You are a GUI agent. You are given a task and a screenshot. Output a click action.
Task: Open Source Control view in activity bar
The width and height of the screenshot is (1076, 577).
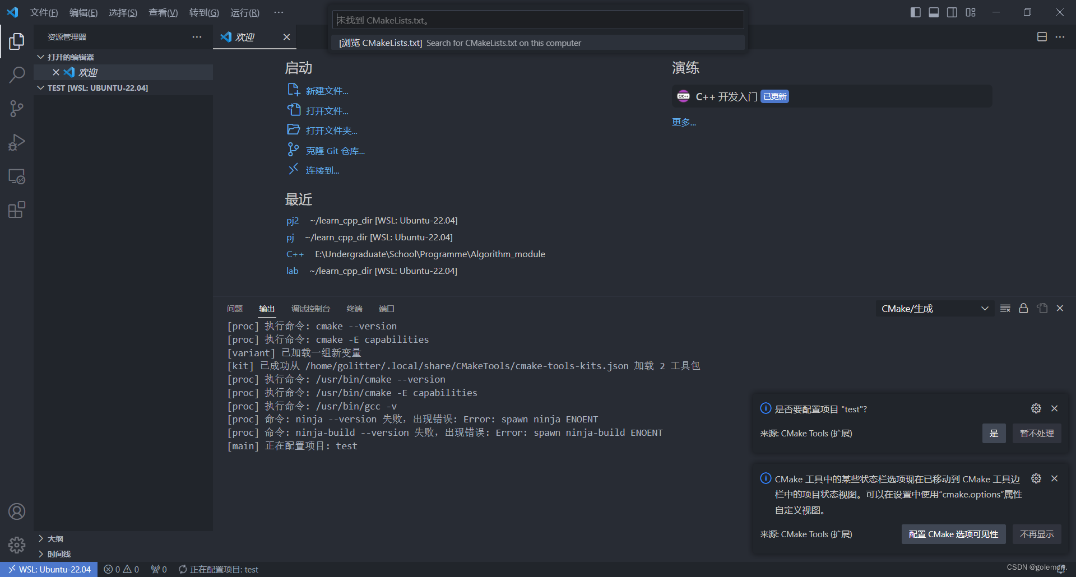tap(17, 109)
